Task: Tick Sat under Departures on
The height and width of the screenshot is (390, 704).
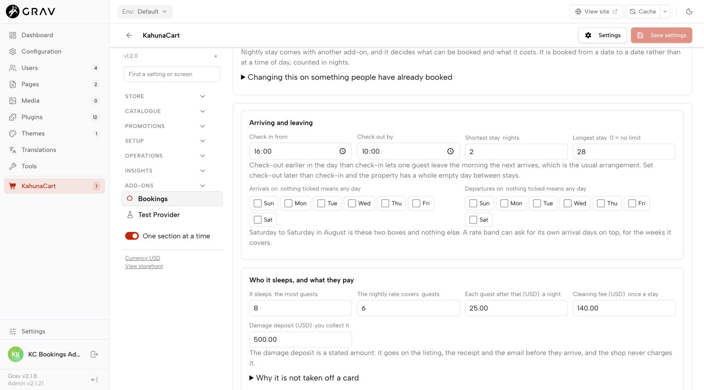Action: 473,220
